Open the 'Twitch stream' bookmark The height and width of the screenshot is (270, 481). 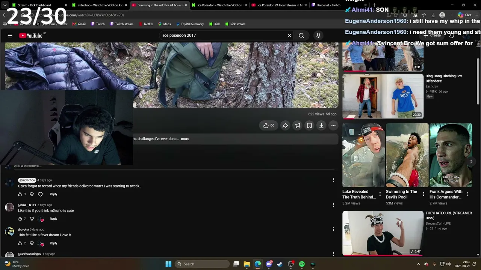[x=121, y=24]
